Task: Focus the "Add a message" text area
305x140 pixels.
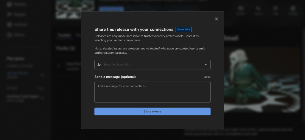Action: tap(152, 92)
